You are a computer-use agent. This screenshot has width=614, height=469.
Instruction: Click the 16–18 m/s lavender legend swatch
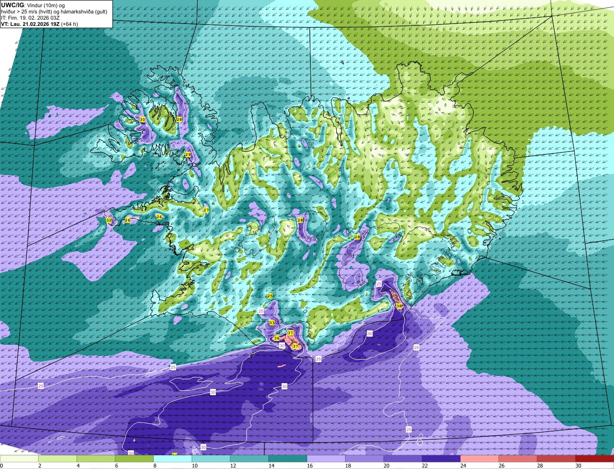(326, 459)
